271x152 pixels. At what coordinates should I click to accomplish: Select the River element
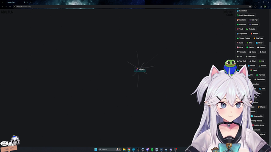(x=259, y=43)
